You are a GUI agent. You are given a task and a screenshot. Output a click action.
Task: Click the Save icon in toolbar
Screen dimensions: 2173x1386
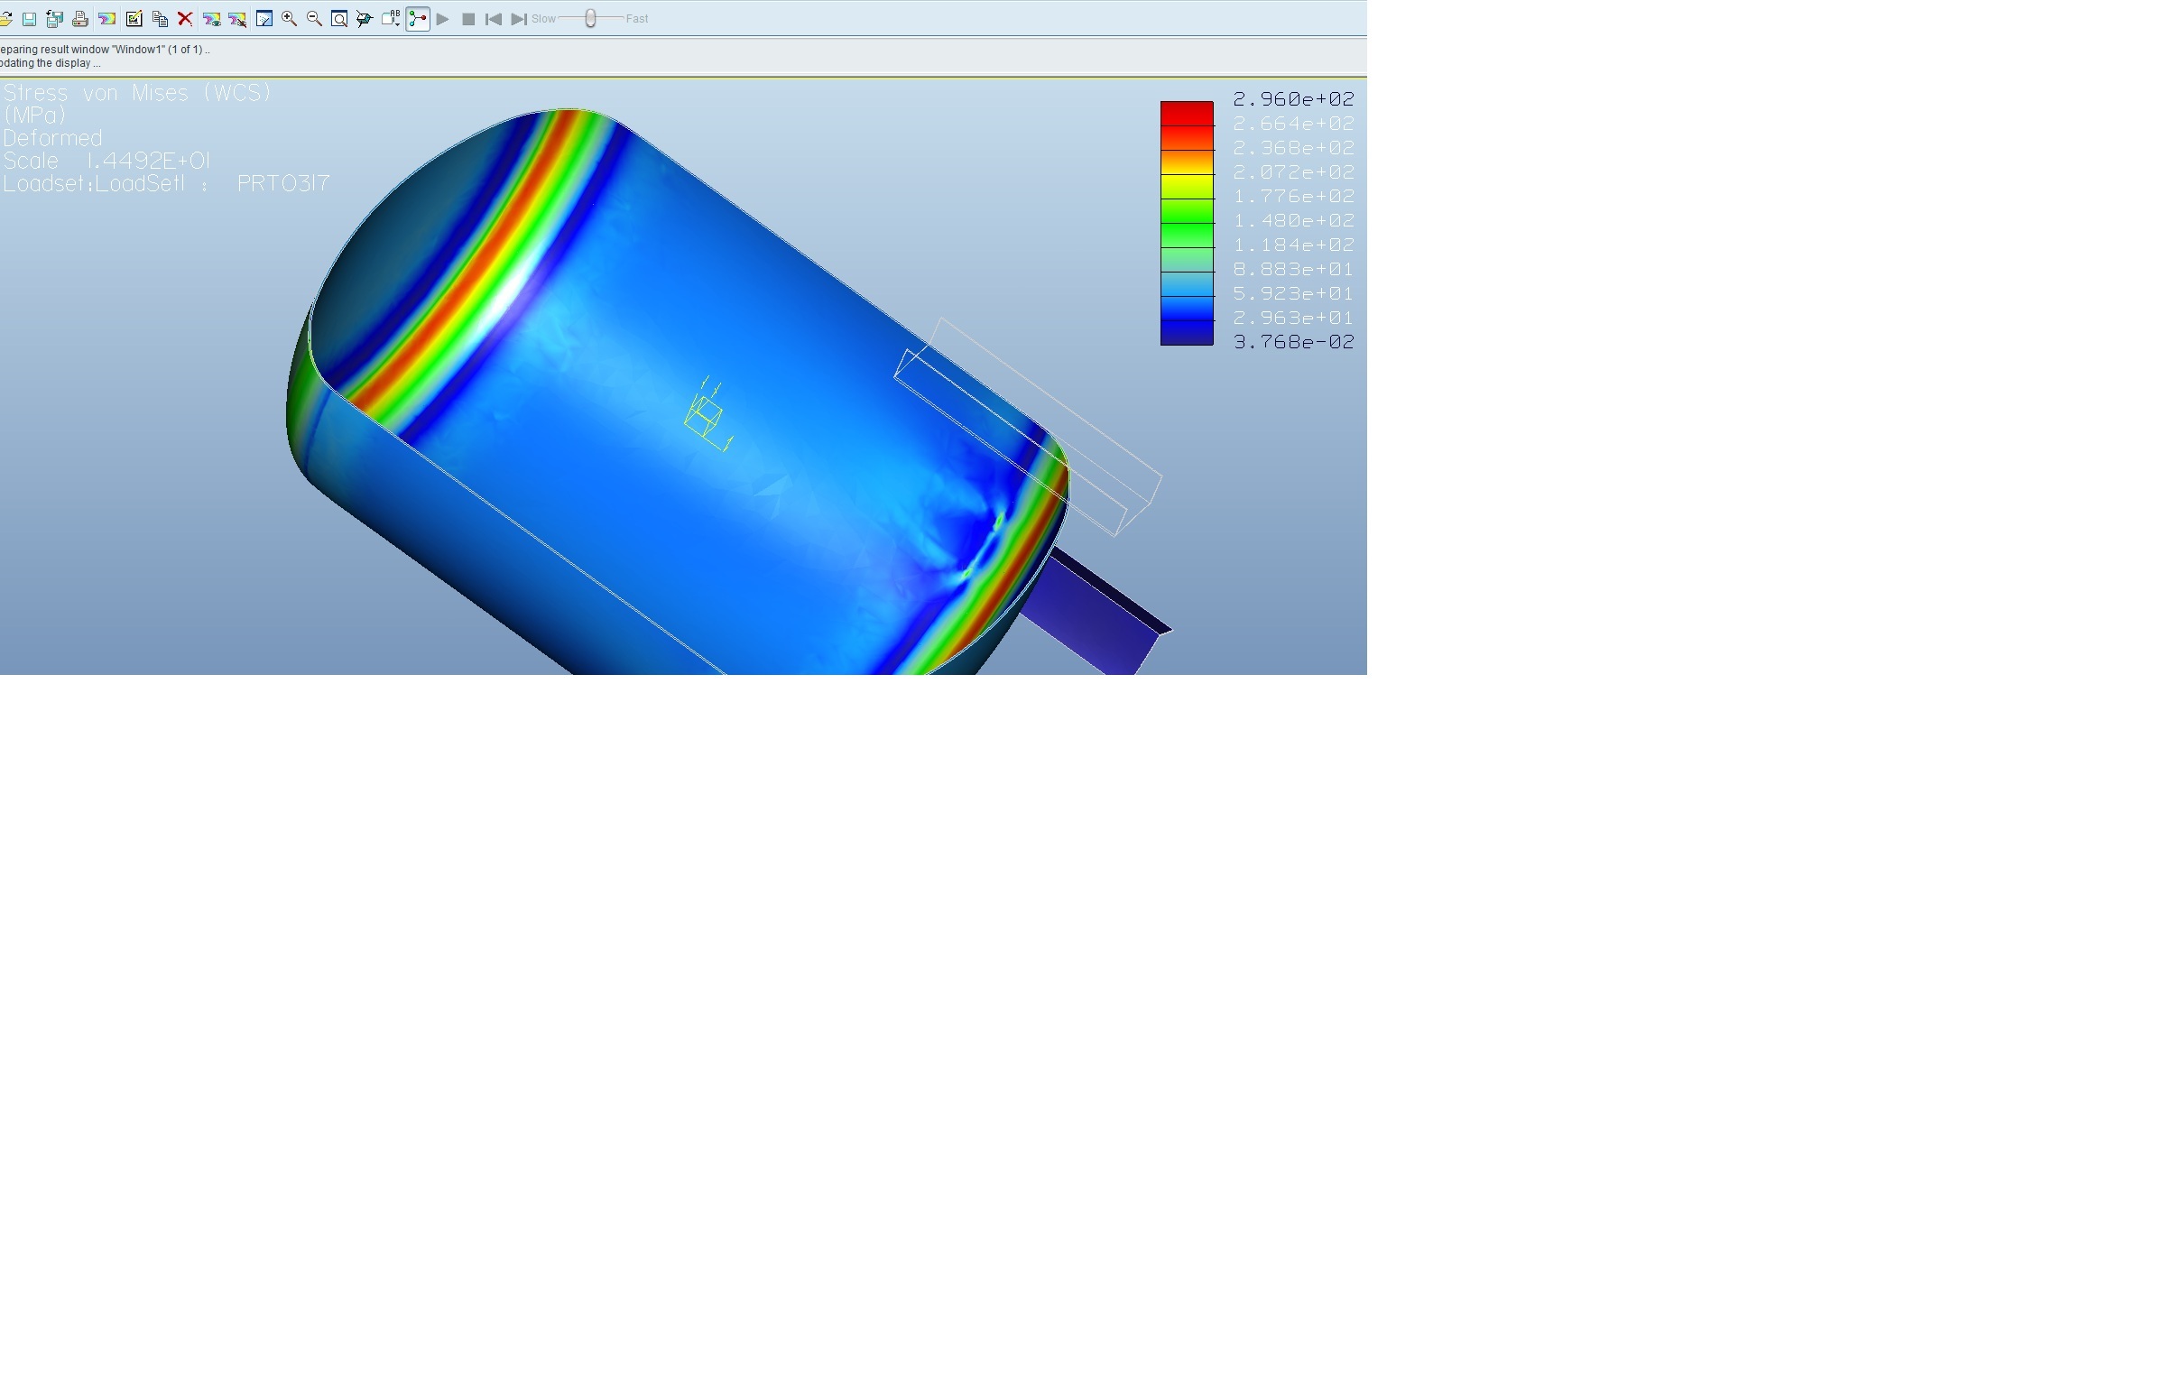29,19
